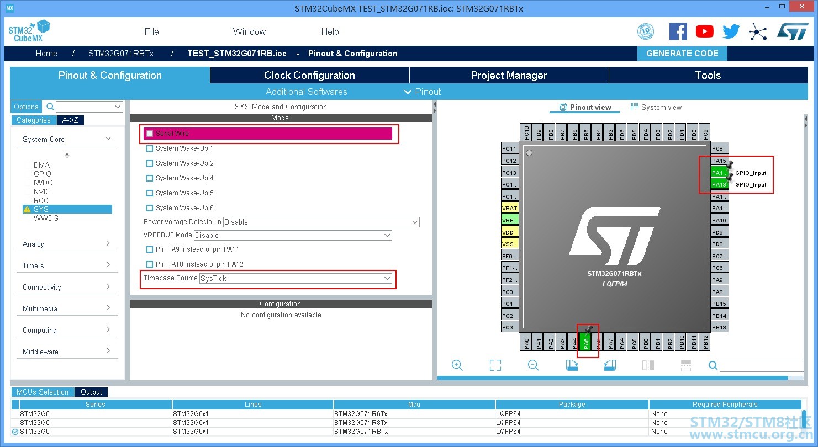Switch to the System view tab
The height and width of the screenshot is (447, 818).
pos(656,107)
